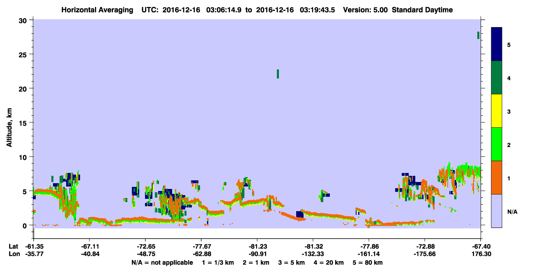Click the latitude value -77.67
This screenshot has height=274, width=534.
click(x=201, y=246)
